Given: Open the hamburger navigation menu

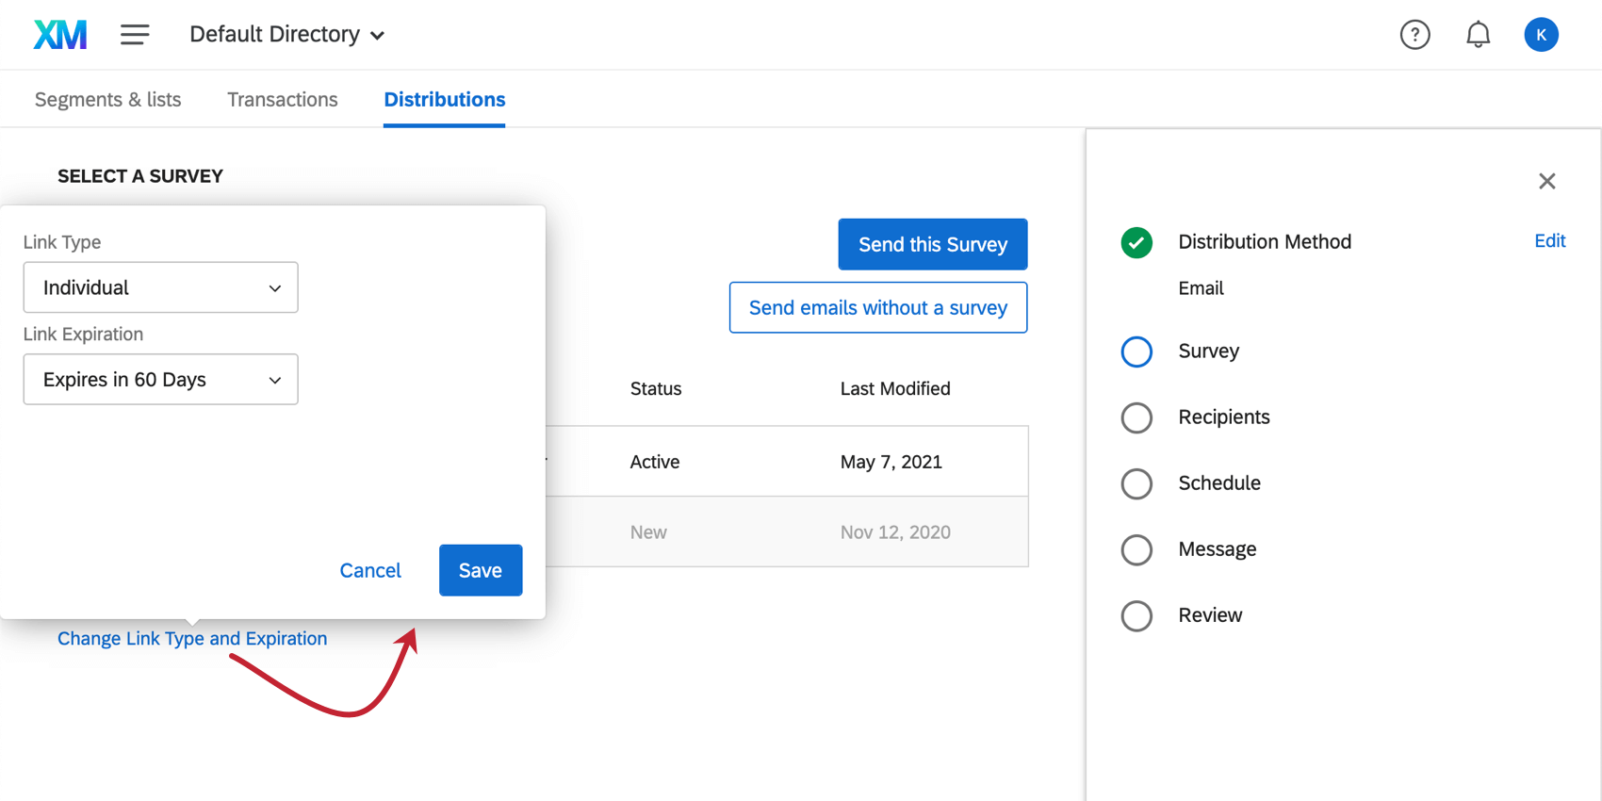Looking at the screenshot, I should point(135,35).
